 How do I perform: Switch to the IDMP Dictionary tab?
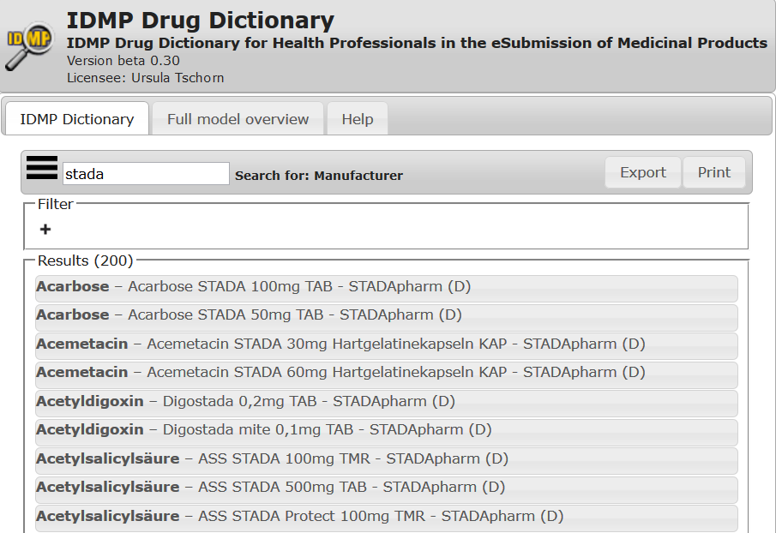pos(77,118)
